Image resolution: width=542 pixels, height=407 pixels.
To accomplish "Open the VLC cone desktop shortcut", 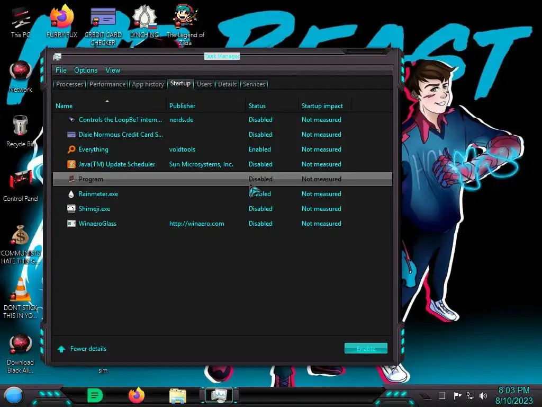I will tap(21, 298).
